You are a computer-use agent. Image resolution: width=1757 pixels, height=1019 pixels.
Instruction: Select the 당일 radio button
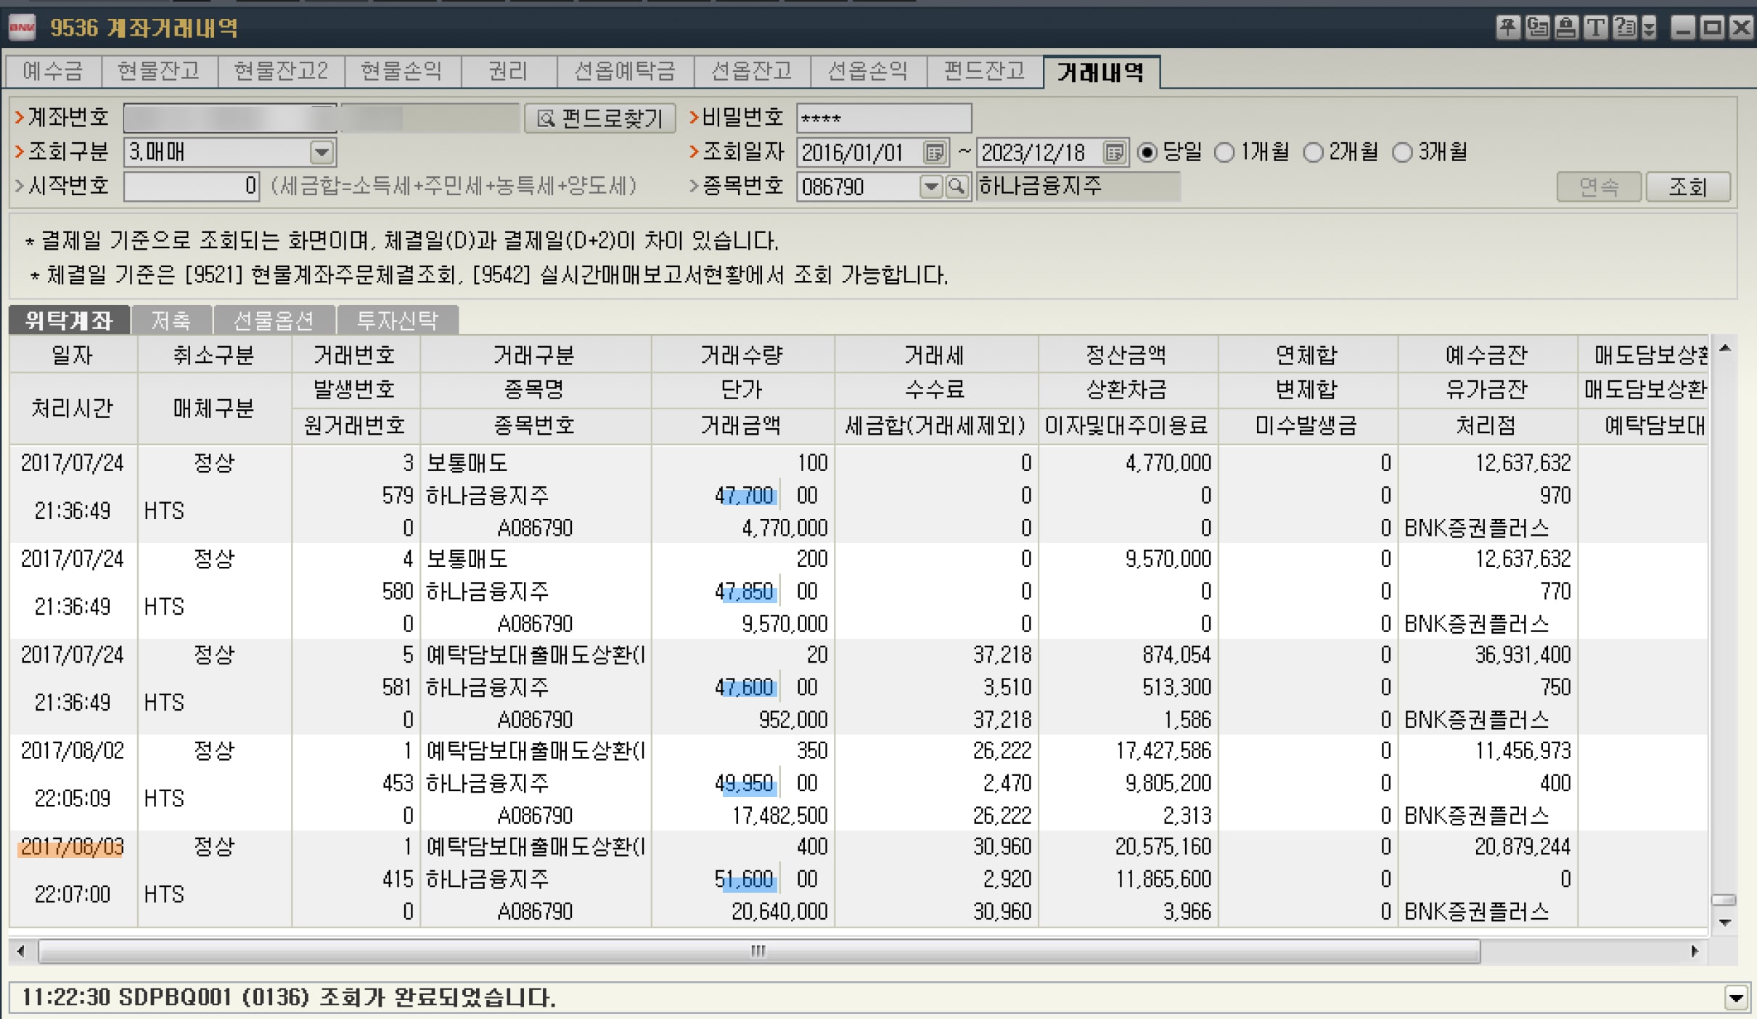1147,152
